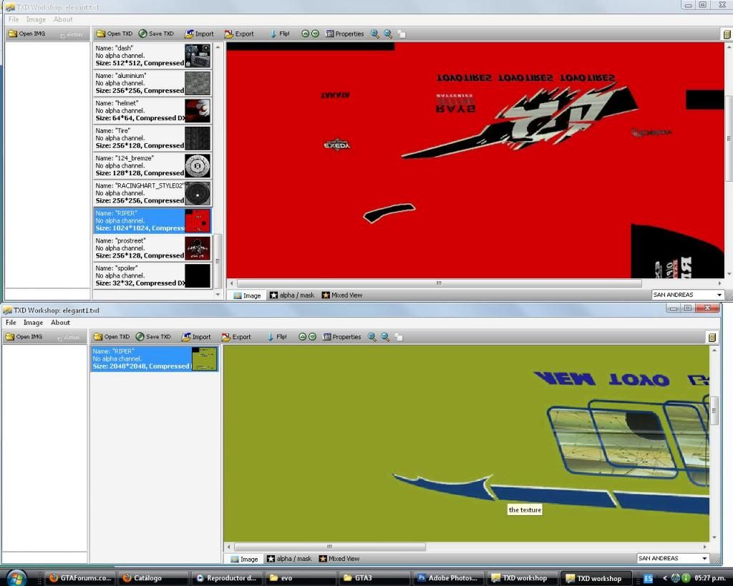
Task: Open About menu in elegant.txd window
Action: pyautogui.click(x=63, y=19)
